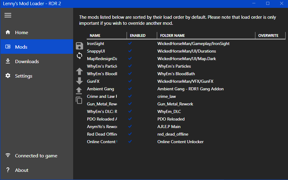Click folder WickedHorseMan/VFX/GunFX
The height and width of the screenshot is (180, 288).
[x=185, y=81]
